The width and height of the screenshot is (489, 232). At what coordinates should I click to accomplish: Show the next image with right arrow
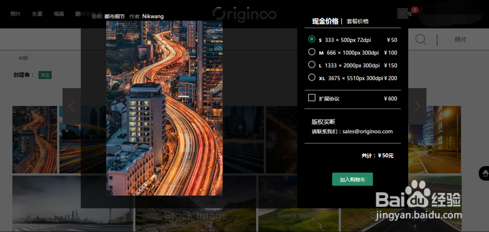[x=417, y=106]
